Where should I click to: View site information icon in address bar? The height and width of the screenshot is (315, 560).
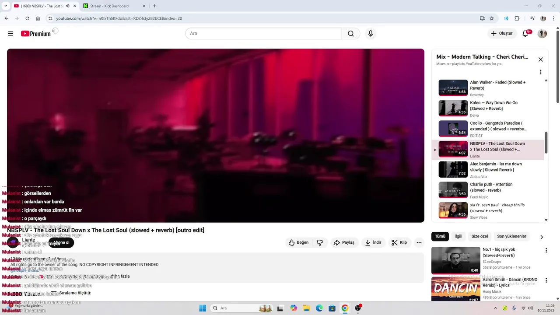point(50,18)
